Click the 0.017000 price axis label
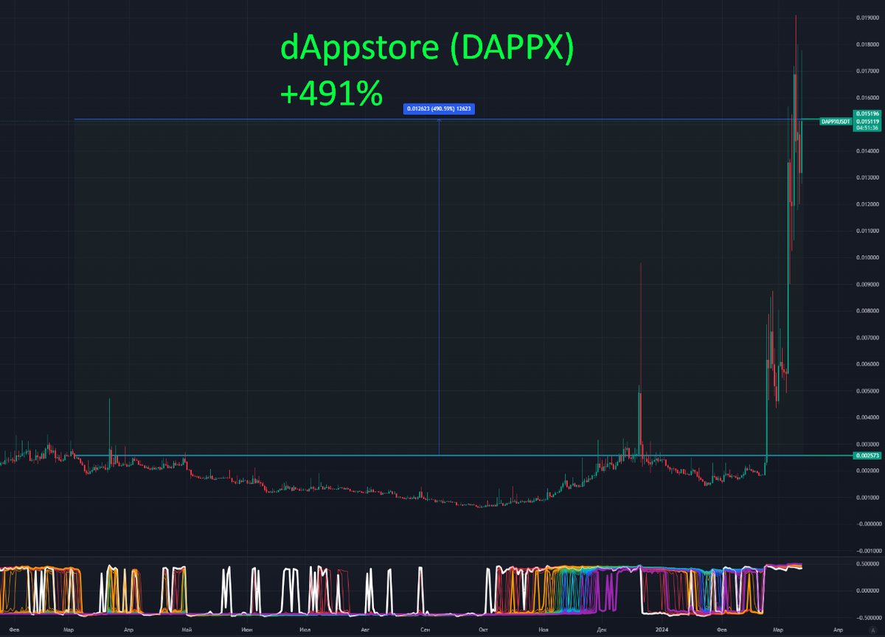This screenshot has height=637, width=885. click(x=868, y=71)
